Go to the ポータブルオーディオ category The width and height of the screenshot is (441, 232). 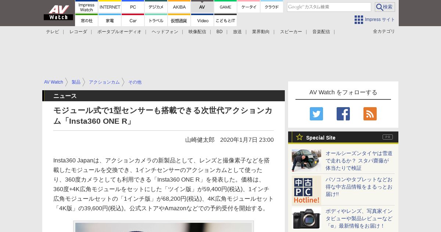(119, 32)
